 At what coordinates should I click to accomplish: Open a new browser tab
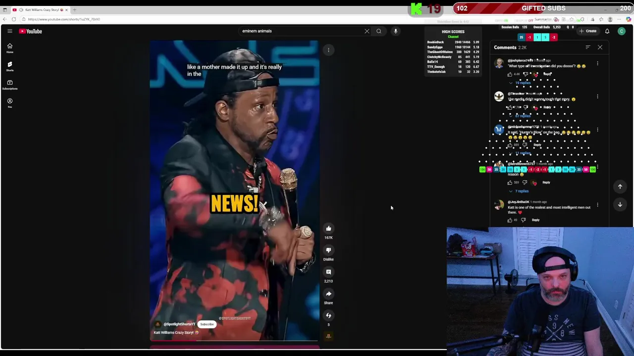click(74, 10)
